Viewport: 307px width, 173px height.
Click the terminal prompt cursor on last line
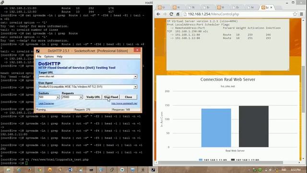click(26, 163)
